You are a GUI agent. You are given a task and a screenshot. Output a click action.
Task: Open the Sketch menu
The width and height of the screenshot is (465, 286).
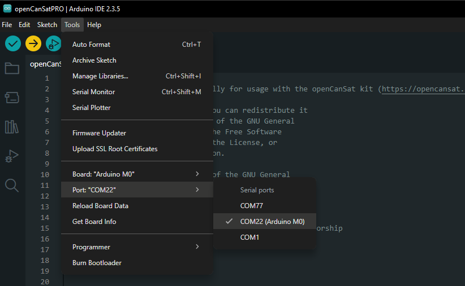(47, 25)
